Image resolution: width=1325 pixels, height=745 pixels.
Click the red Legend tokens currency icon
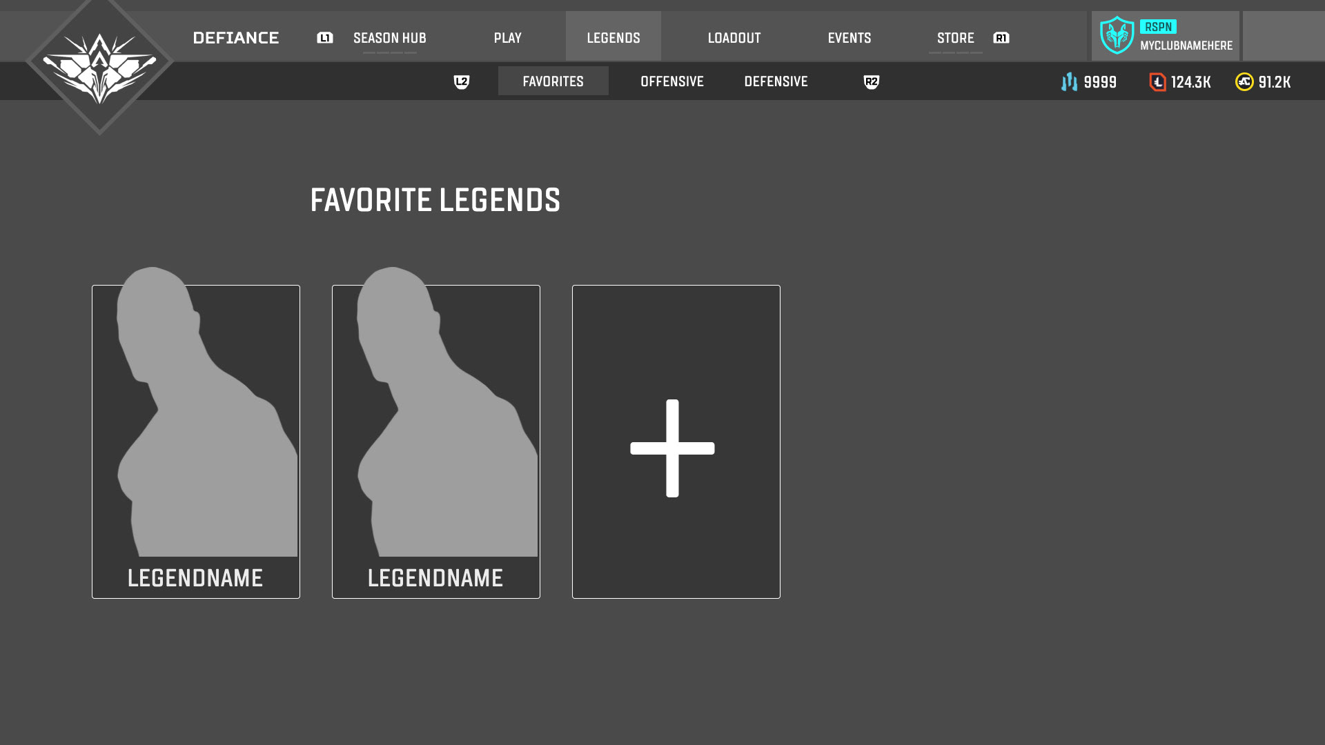(x=1157, y=82)
